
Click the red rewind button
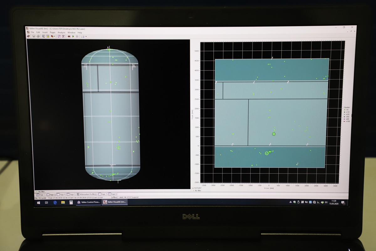point(69,36)
